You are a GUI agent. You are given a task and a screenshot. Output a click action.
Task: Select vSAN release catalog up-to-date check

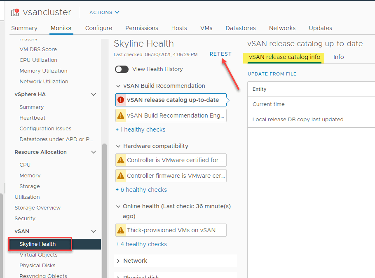(171, 100)
